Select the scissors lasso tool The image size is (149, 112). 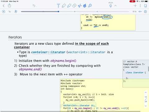(x=80, y=6)
